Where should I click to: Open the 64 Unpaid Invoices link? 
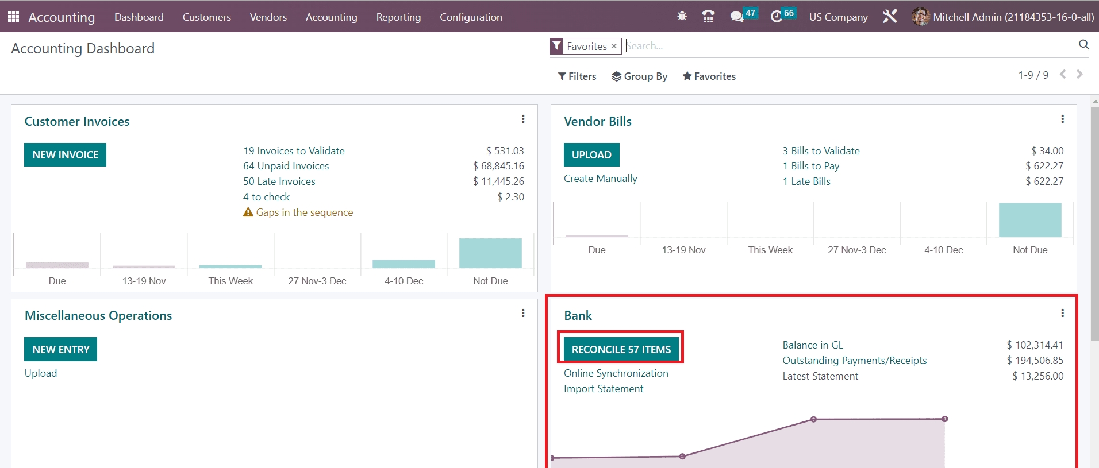[x=286, y=166]
